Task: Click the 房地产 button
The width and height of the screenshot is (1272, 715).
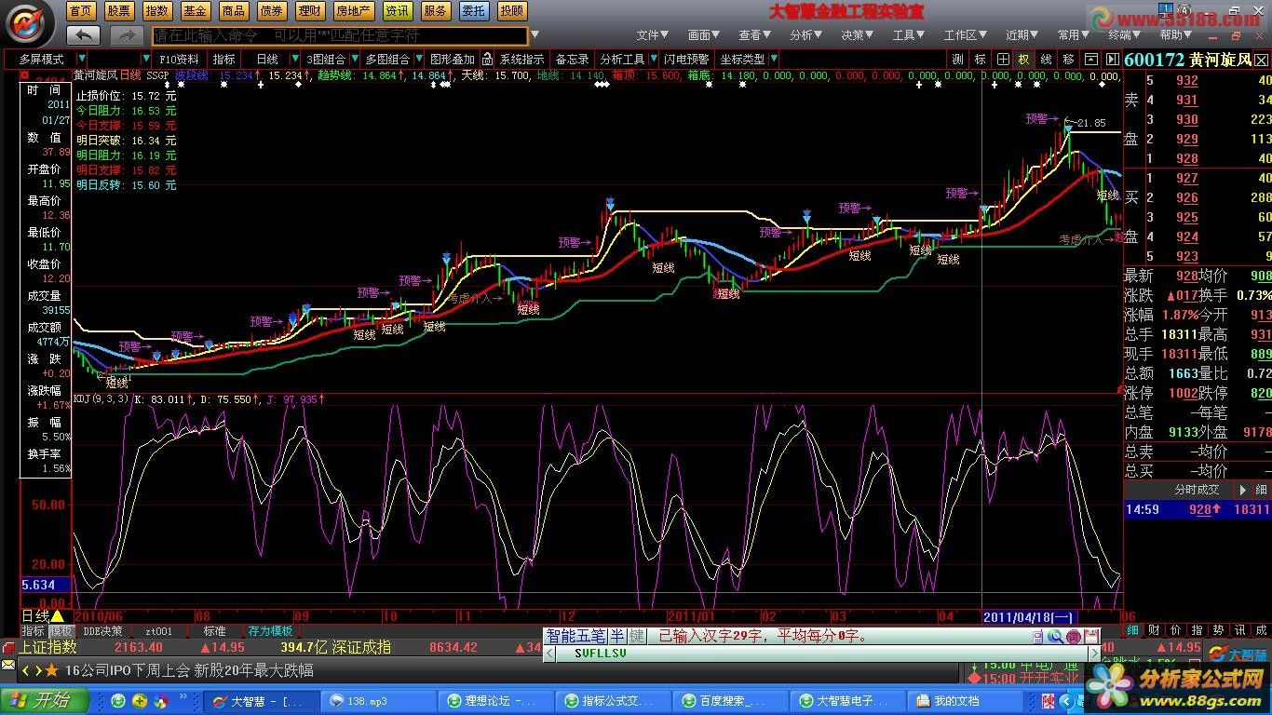Action: [354, 11]
